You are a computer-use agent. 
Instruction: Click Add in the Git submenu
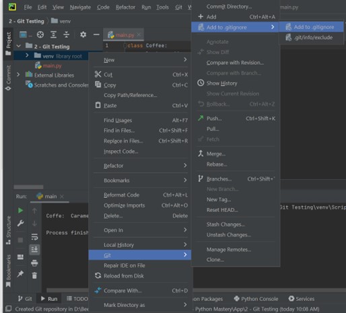pos(236,17)
